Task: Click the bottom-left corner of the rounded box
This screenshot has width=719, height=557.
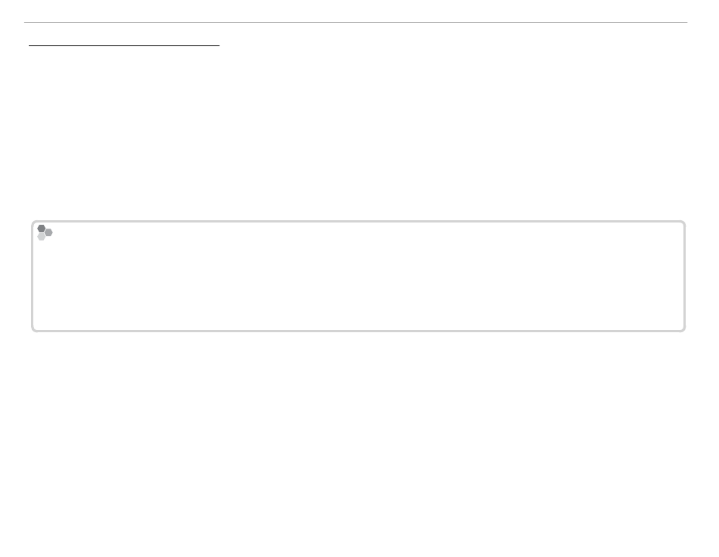Action: pos(33,330)
